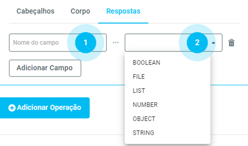Choose BOOLEAN from the type list
The image size is (248, 146).
[x=146, y=63]
